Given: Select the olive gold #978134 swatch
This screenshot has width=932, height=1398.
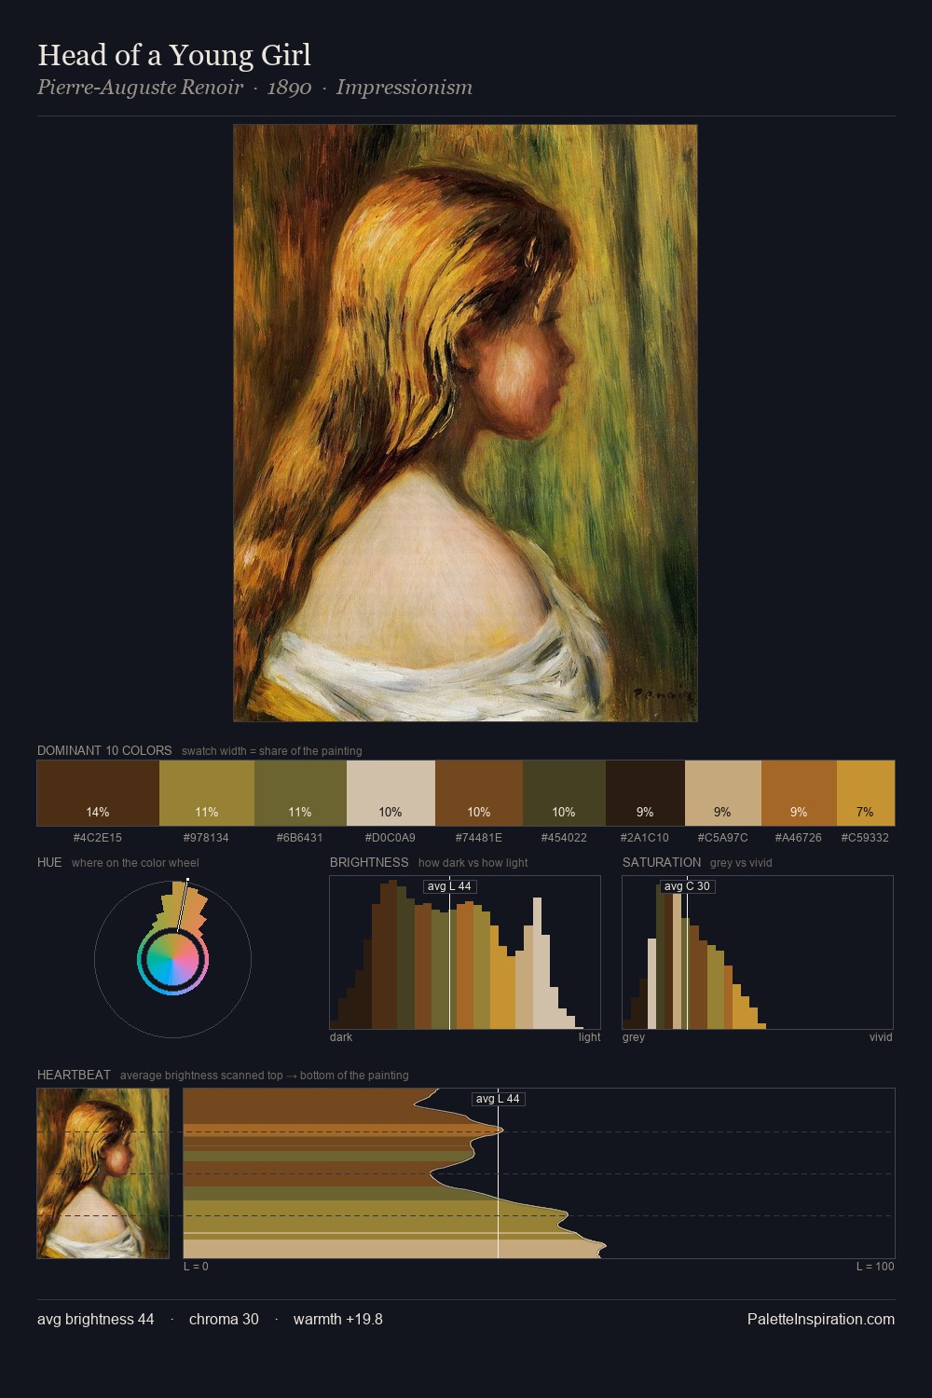Looking at the screenshot, I should pos(207,793).
